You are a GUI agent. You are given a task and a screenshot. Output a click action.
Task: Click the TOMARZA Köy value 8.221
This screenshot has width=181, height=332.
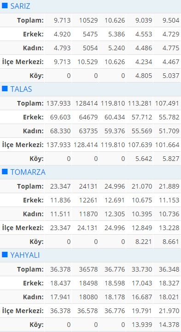[144, 242]
